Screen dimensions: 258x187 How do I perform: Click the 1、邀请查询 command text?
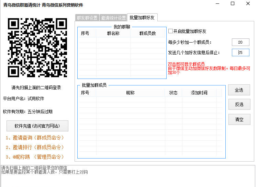click(35, 138)
